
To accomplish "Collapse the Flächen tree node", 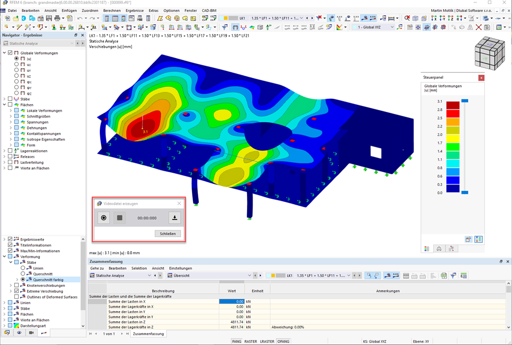I will click(x=4, y=105).
